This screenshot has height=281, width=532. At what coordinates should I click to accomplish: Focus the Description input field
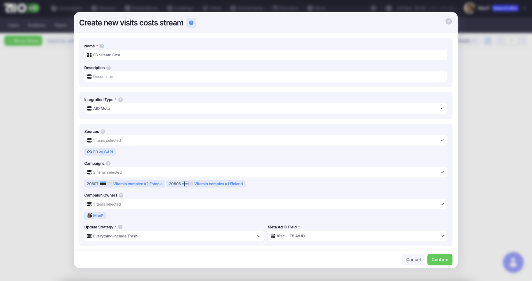tap(266, 76)
